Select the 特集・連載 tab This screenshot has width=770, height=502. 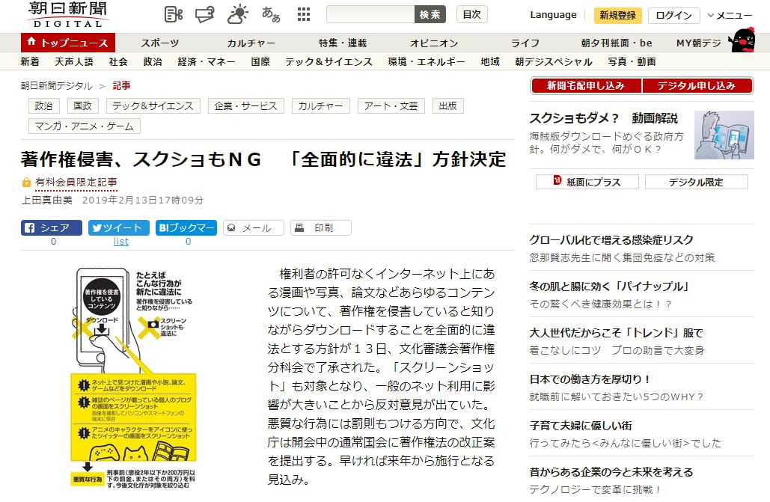pos(343,43)
